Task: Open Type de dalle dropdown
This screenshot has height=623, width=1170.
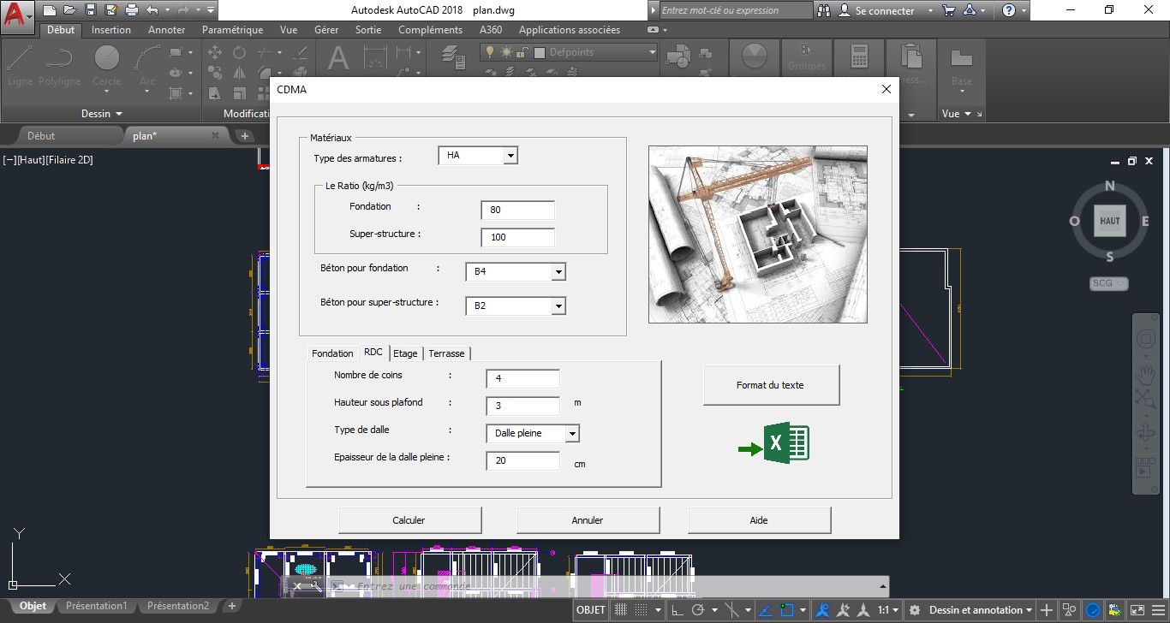Action: pos(572,434)
